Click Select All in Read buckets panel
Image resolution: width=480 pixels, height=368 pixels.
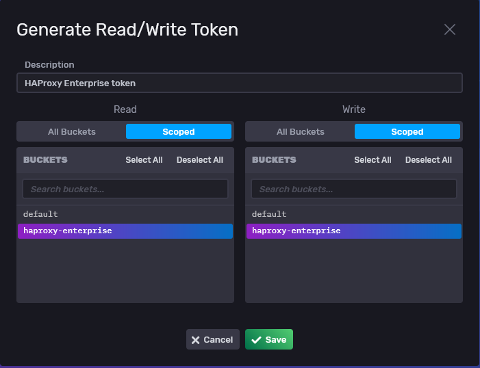(x=144, y=160)
